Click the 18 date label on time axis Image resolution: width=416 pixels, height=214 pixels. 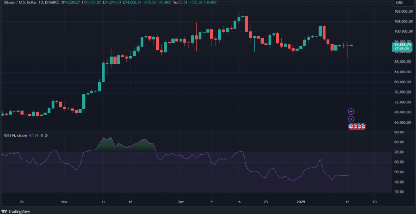pyautogui.click(x=130, y=202)
